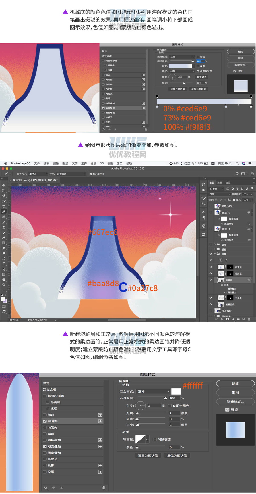Open the layer blend mode 正常 dropdown
256x494 pixels.
click(x=220, y=194)
